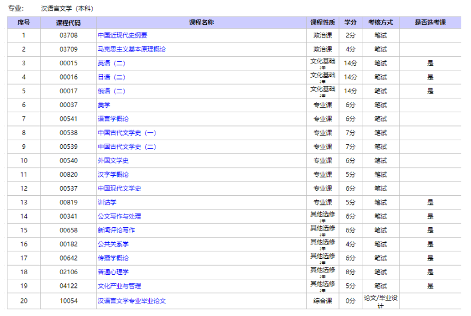Click the 0分 credit cell
Image resolution: width=471 pixels, height=316 pixels.
pos(350,301)
